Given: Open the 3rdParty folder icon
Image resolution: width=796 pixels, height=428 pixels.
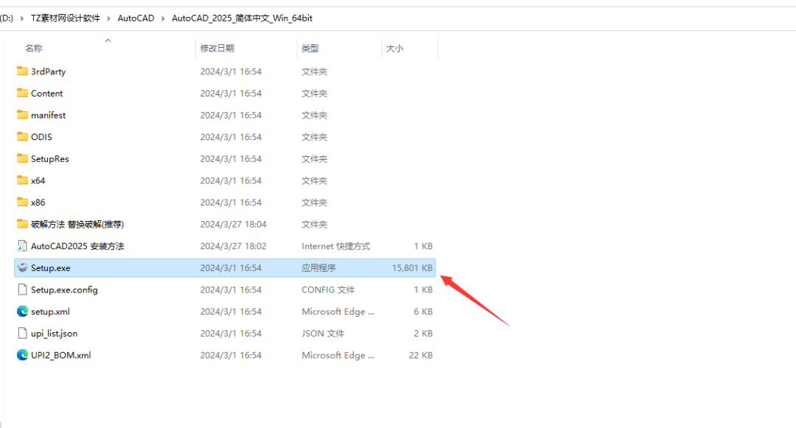Looking at the screenshot, I should click(x=22, y=71).
